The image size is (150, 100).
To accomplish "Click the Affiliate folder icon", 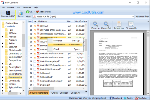I will [x=6, y=33].
